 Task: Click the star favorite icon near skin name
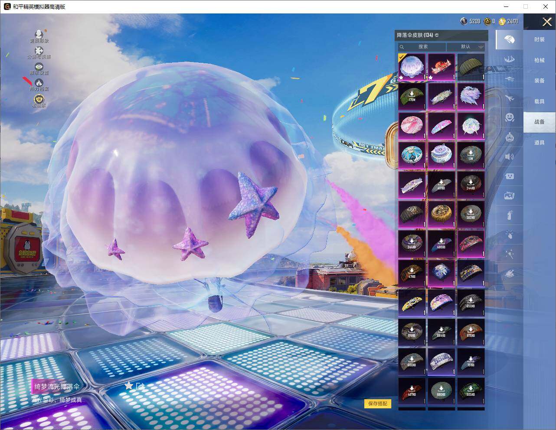[128, 385]
